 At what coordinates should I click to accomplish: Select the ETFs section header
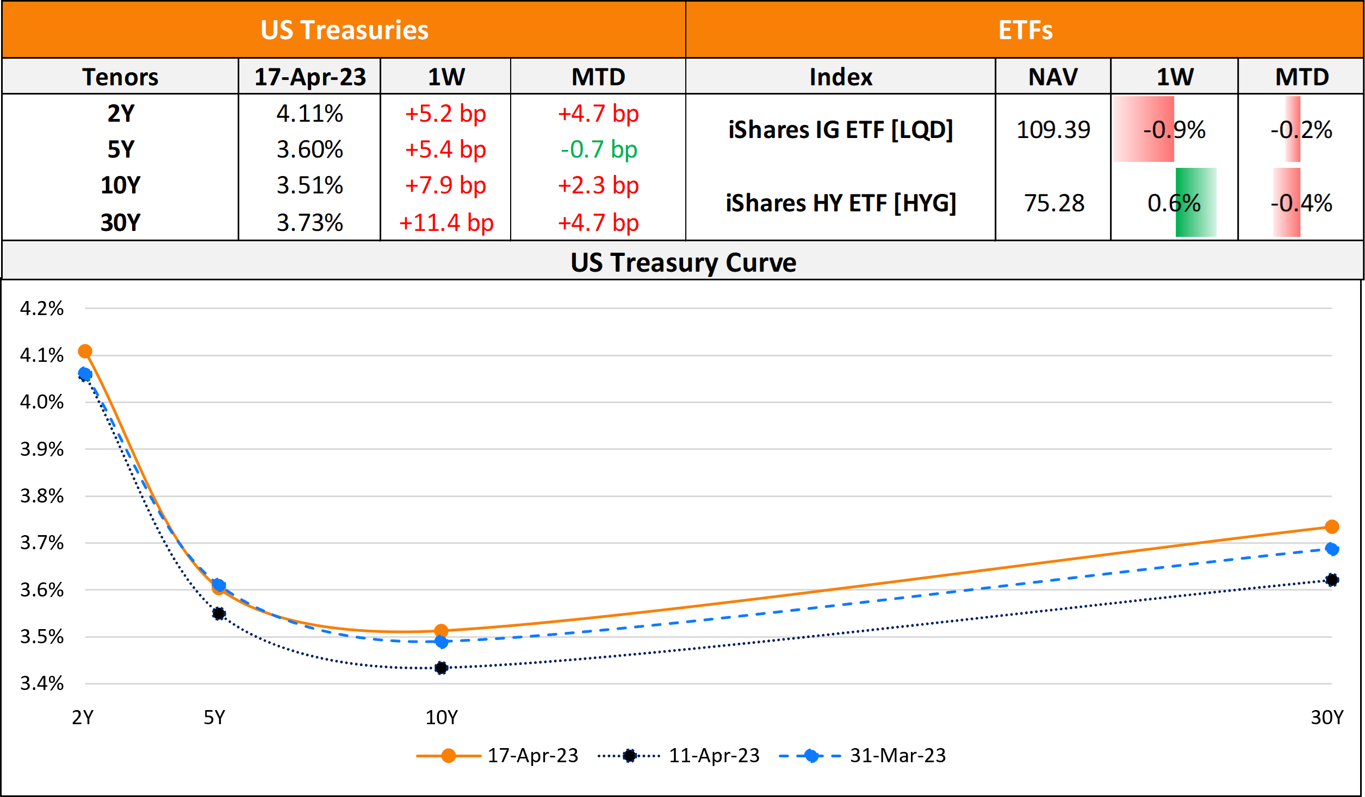click(1025, 30)
